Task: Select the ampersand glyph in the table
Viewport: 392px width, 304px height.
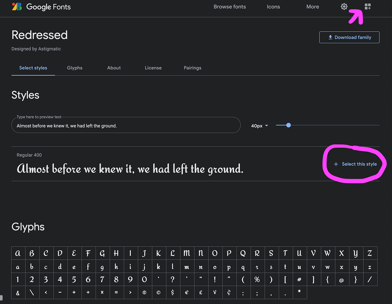Action: coord(18,293)
